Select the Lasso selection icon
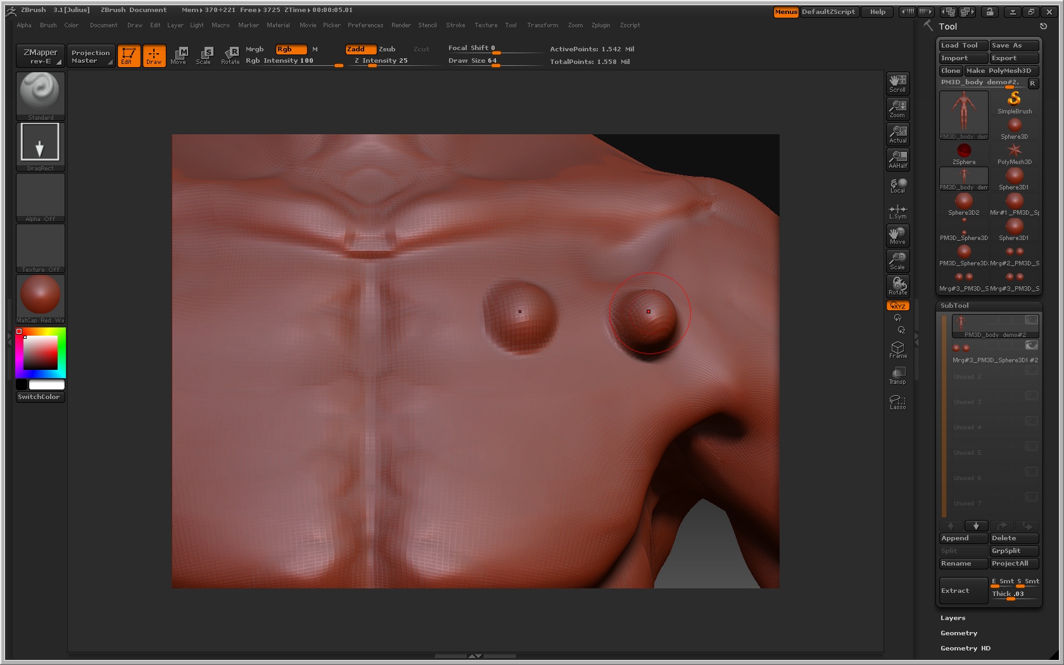Screen dimensions: 1064x665 point(897,402)
